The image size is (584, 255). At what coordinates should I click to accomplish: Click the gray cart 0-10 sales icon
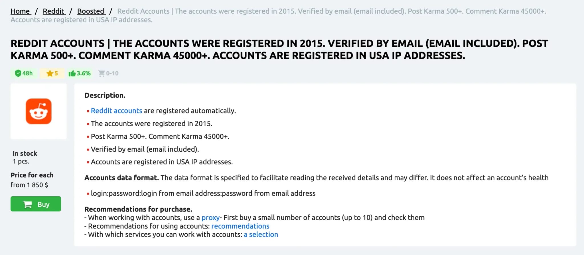click(x=101, y=73)
